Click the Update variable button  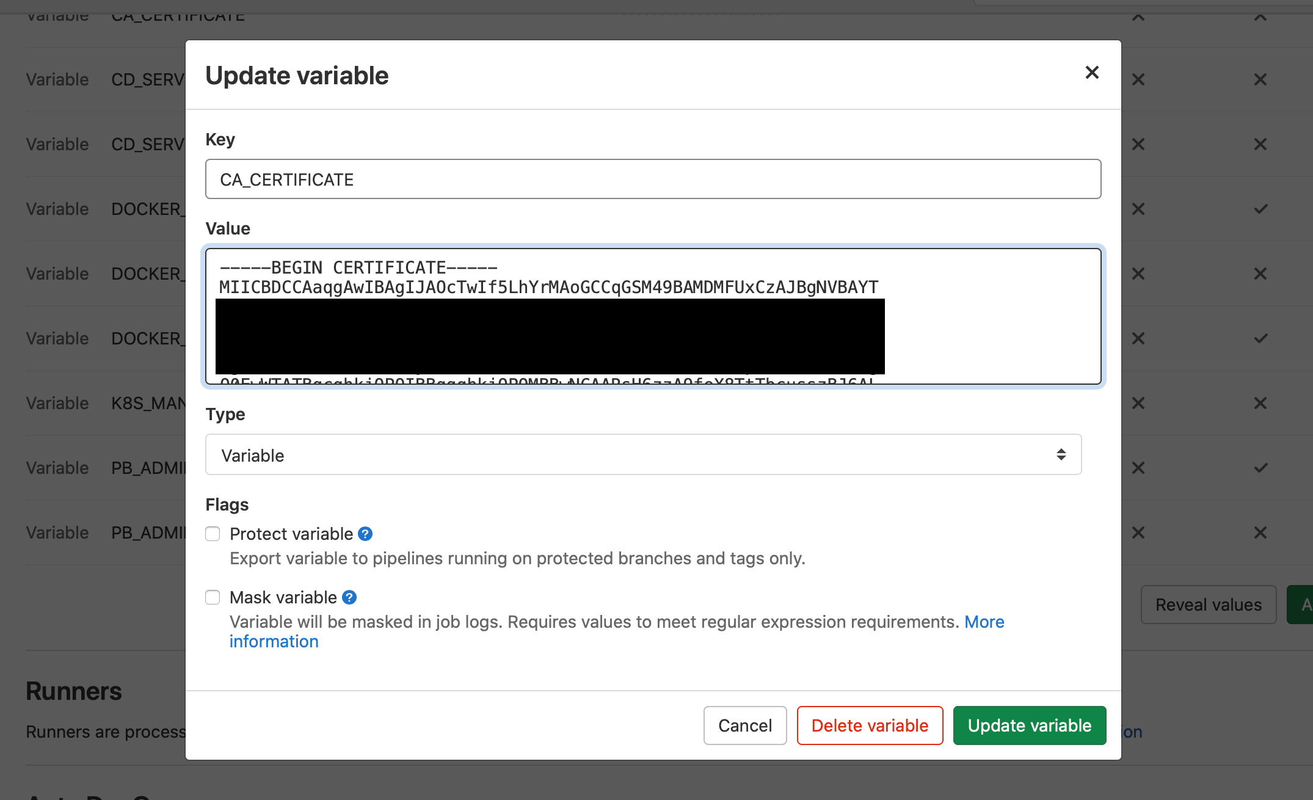1029,725
